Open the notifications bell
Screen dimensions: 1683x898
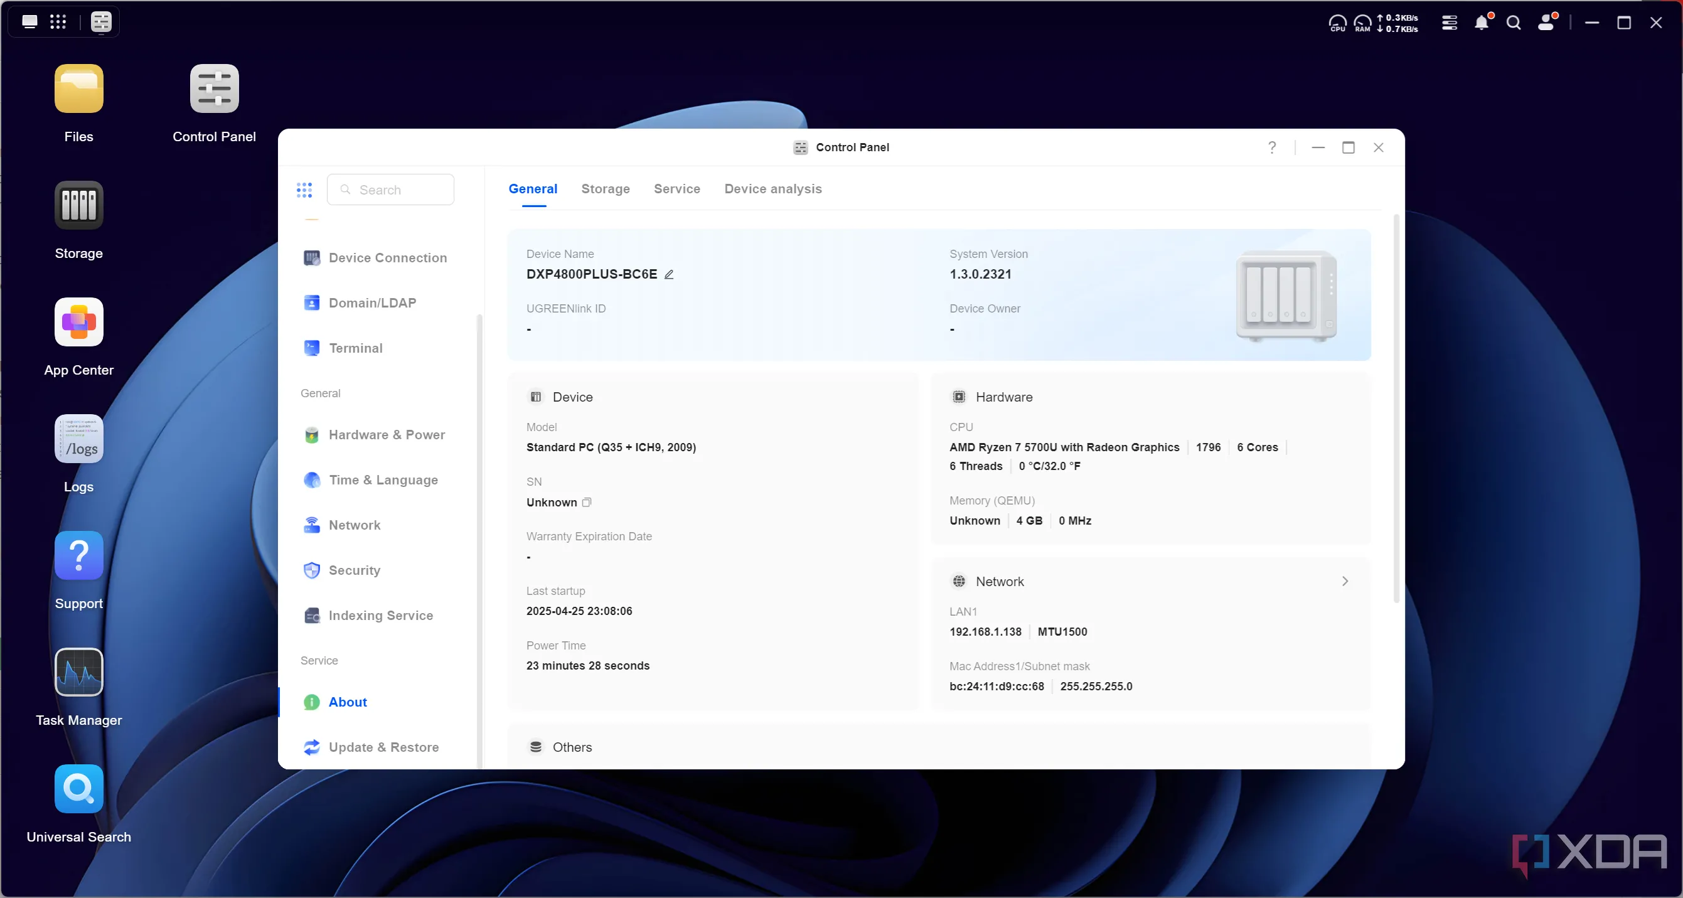click(x=1482, y=23)
